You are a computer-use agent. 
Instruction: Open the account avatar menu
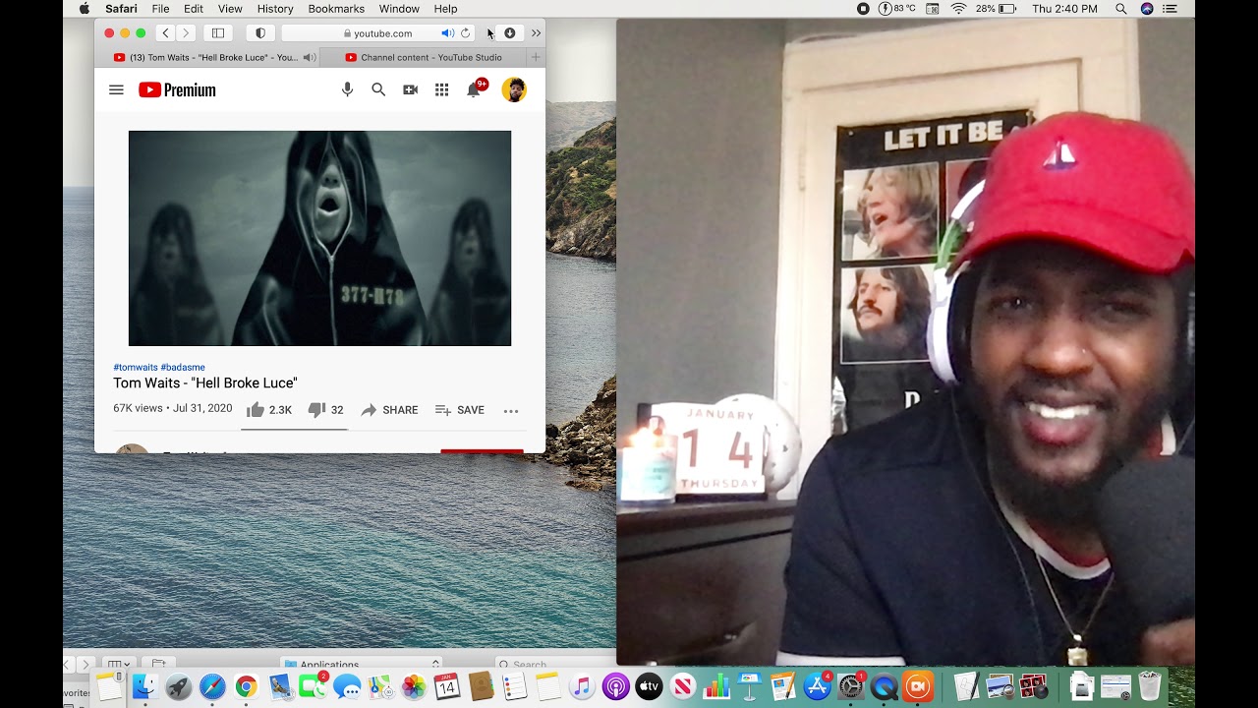[x=514, y=89]
